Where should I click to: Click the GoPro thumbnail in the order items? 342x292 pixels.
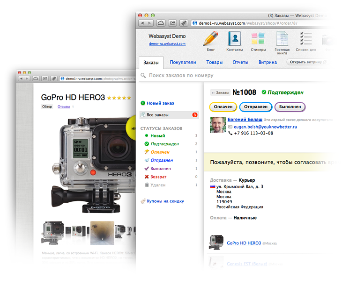point(216,242)
